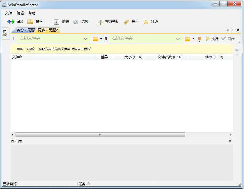The image size is (244, 189).
Task: Open the 文件 menu
Action: click(x=9, y=13)
